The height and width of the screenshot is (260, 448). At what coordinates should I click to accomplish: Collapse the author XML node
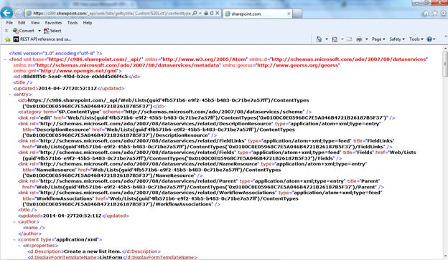pos(14,222)
